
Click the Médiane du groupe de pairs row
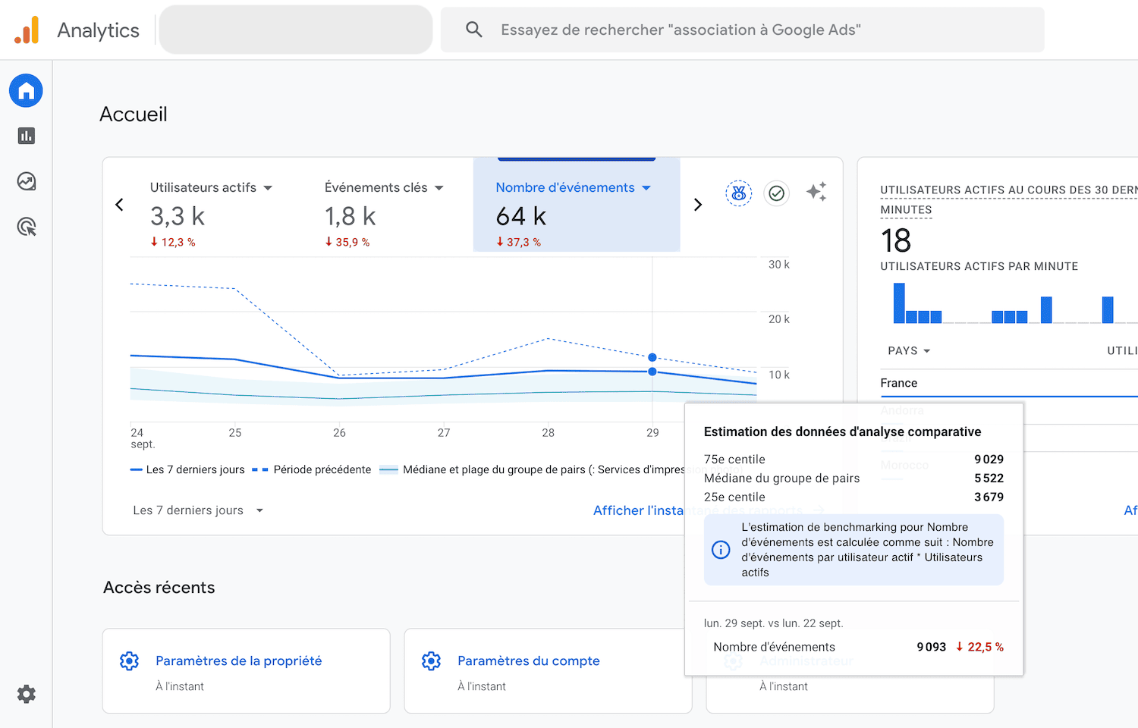click(853, 478)
